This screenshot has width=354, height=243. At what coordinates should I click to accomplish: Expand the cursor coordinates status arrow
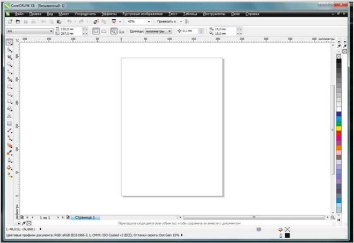pyautogui.click(x=40, y=229)
